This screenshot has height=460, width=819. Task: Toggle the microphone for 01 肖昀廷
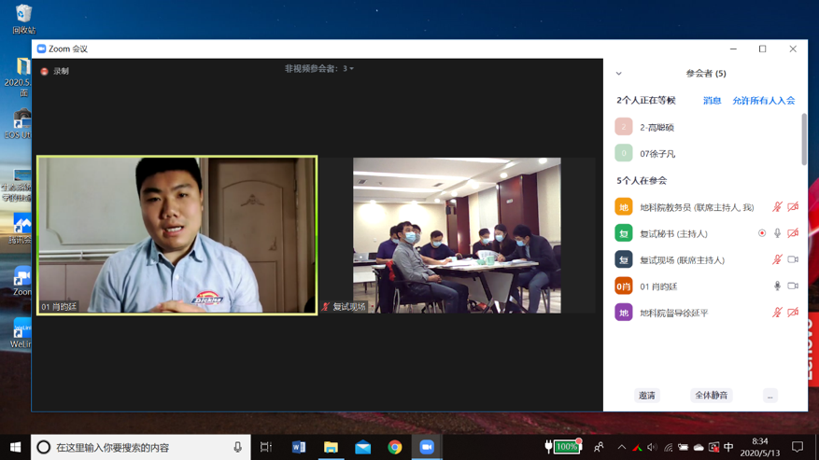click(x=777, y=286)
